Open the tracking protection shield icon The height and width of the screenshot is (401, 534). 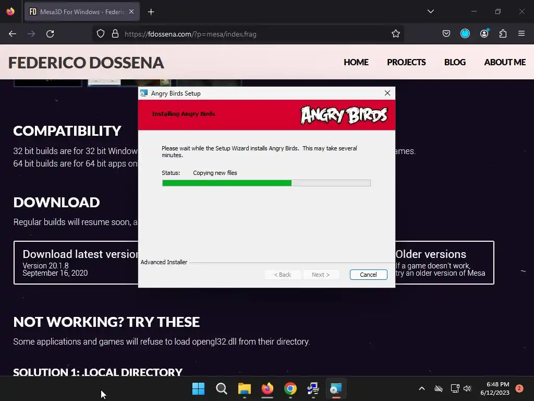[101, 34]
